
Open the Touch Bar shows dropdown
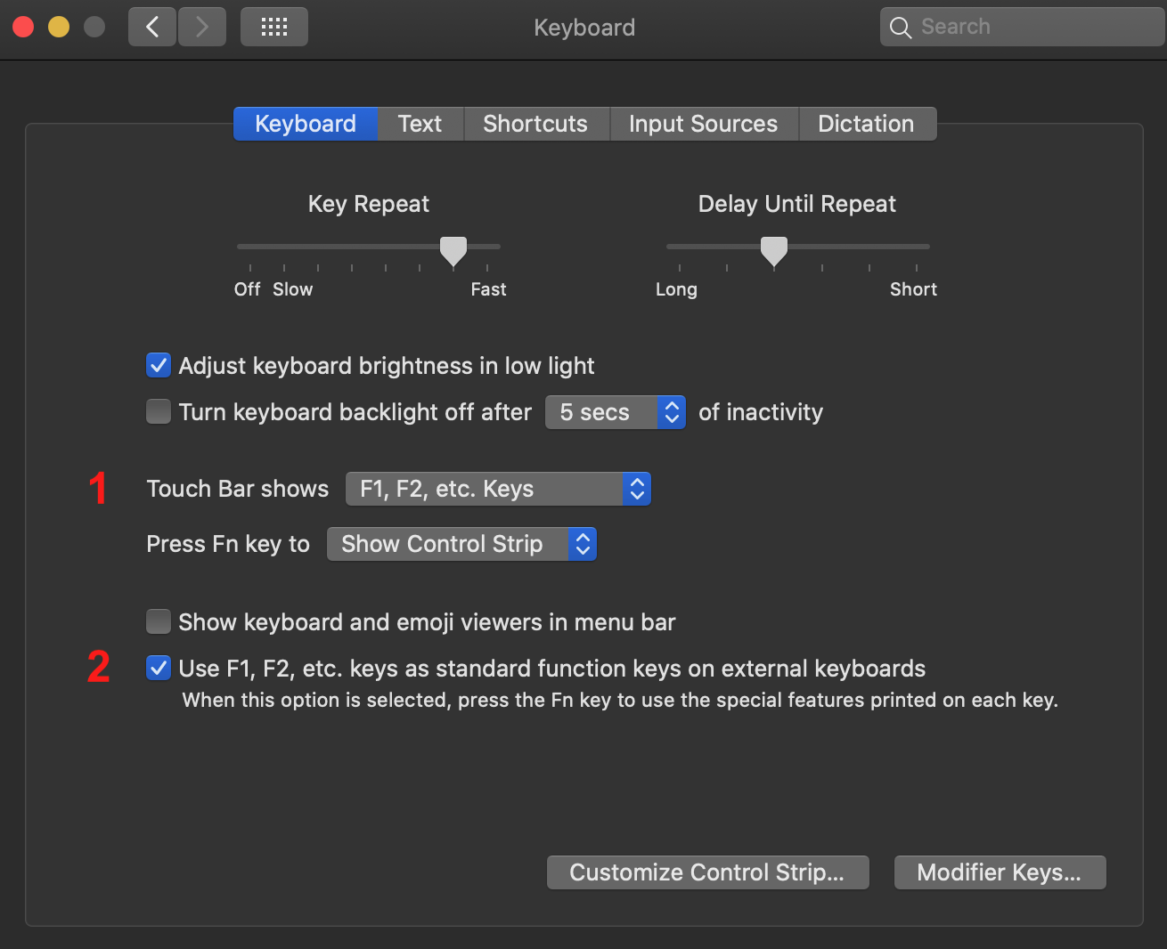[x=498, y=489]
